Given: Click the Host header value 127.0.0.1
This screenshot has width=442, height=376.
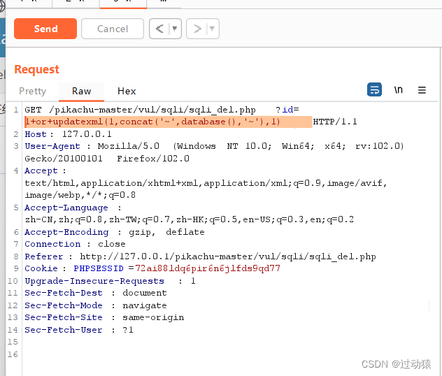Looking at the screenshot, I should tap(87, 134).
